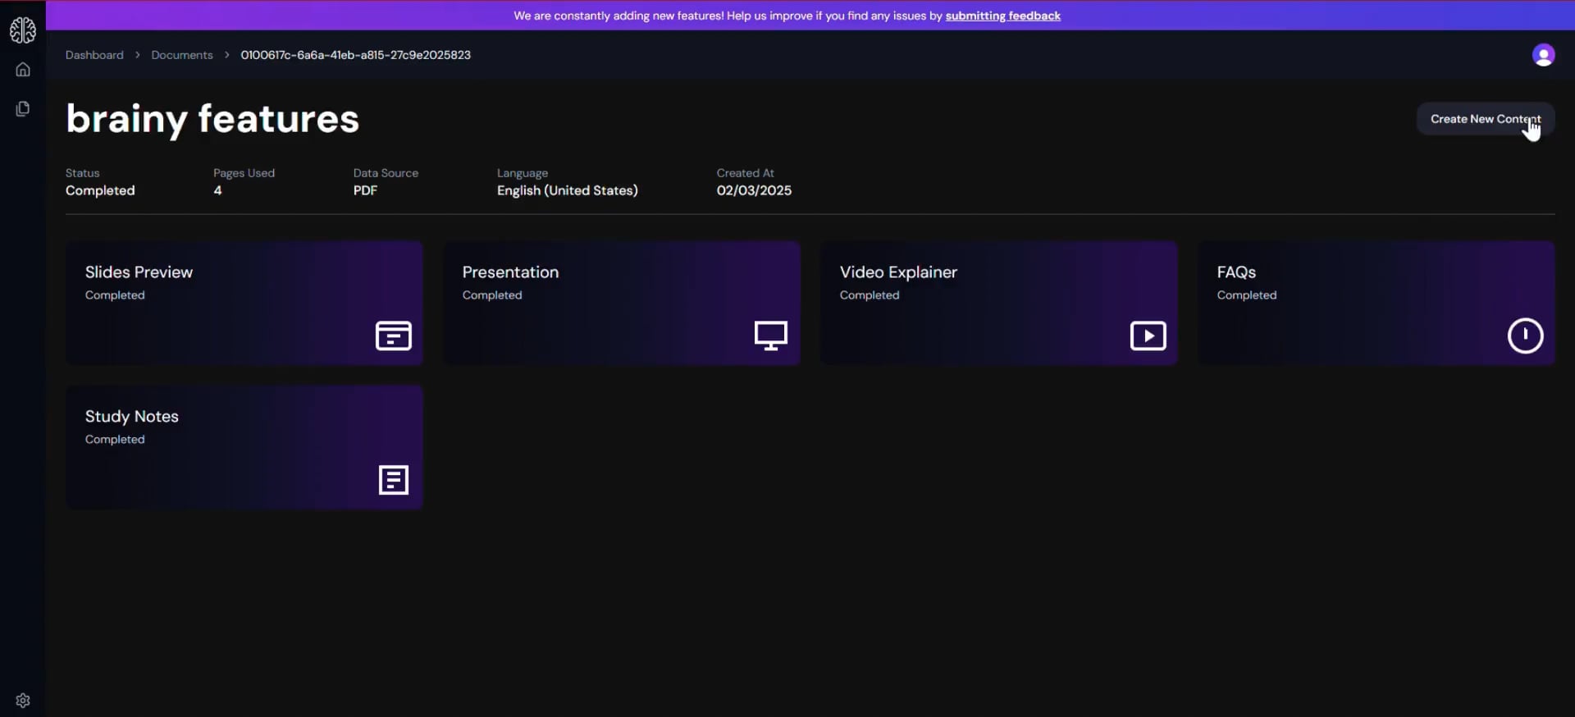Open the FAQs card title
1575x717 pixels.
[x=1236, y=272]
